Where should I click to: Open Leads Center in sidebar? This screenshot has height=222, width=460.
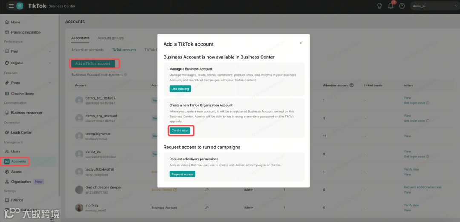click(x=21, y=132)
